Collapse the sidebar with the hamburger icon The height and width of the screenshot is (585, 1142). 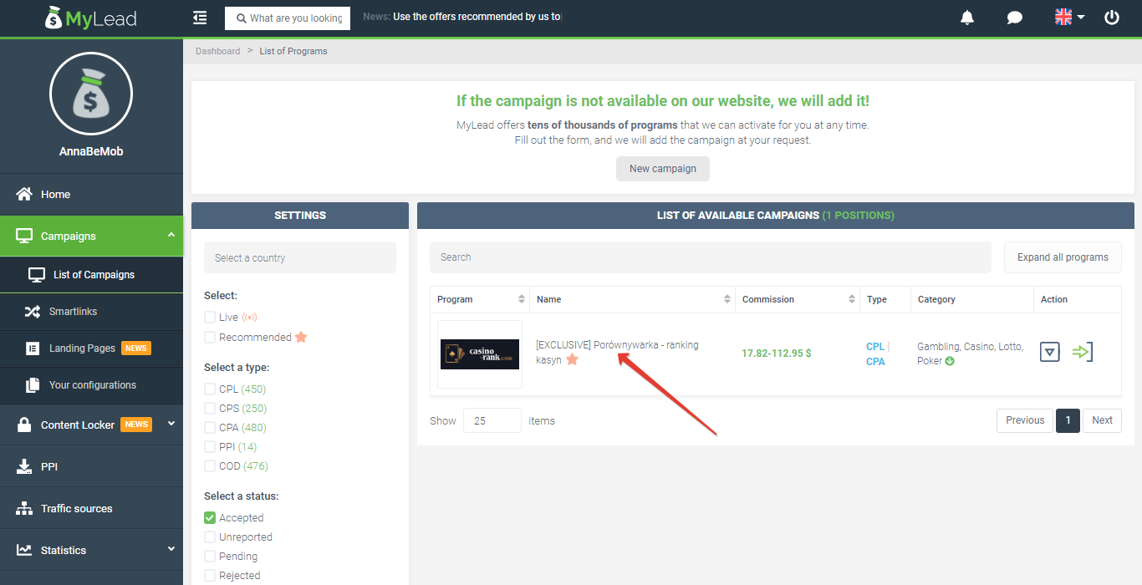199,17
